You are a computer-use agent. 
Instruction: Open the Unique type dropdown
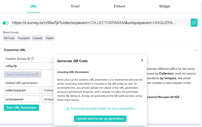[48, 99]
